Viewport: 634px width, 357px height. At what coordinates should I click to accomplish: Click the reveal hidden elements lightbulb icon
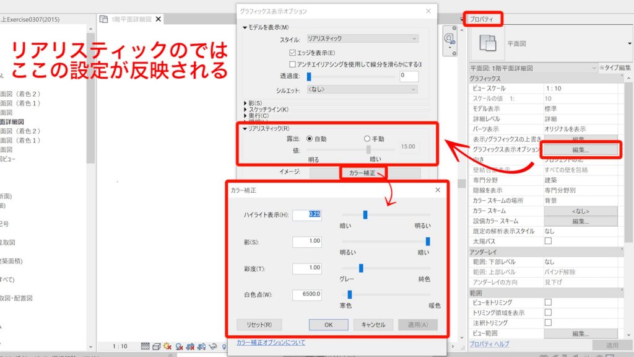pos(224,347)
